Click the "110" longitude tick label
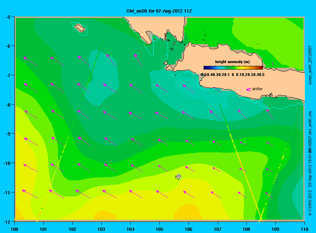The width and height of the screenshot is (316, 233). coord(305,229)
